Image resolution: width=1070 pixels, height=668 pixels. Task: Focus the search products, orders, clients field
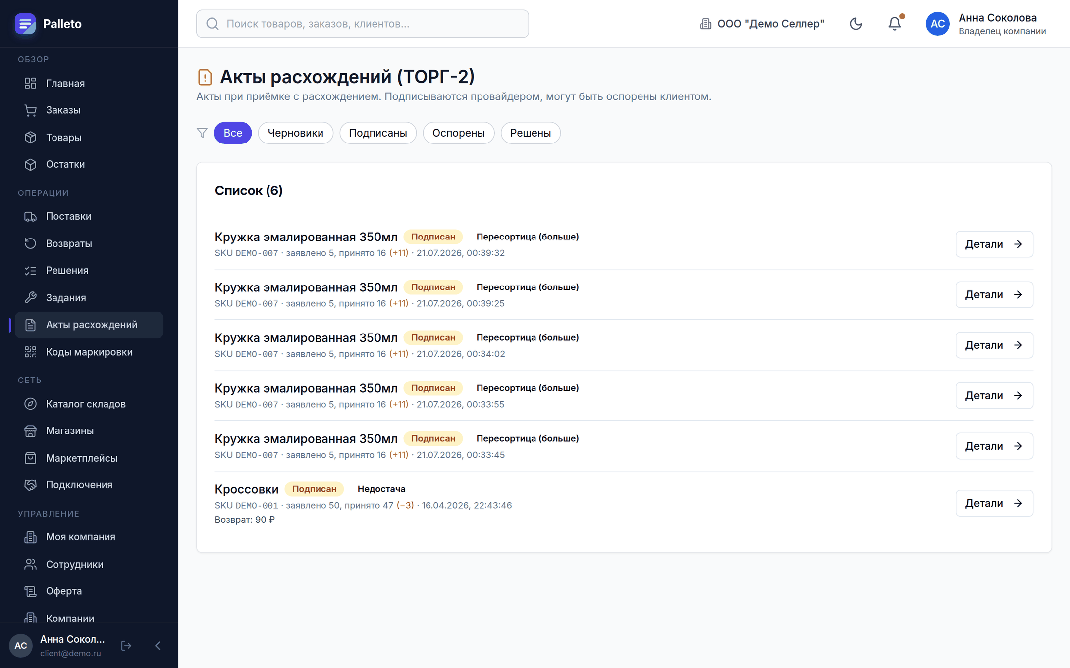click(x=363, y=24)
